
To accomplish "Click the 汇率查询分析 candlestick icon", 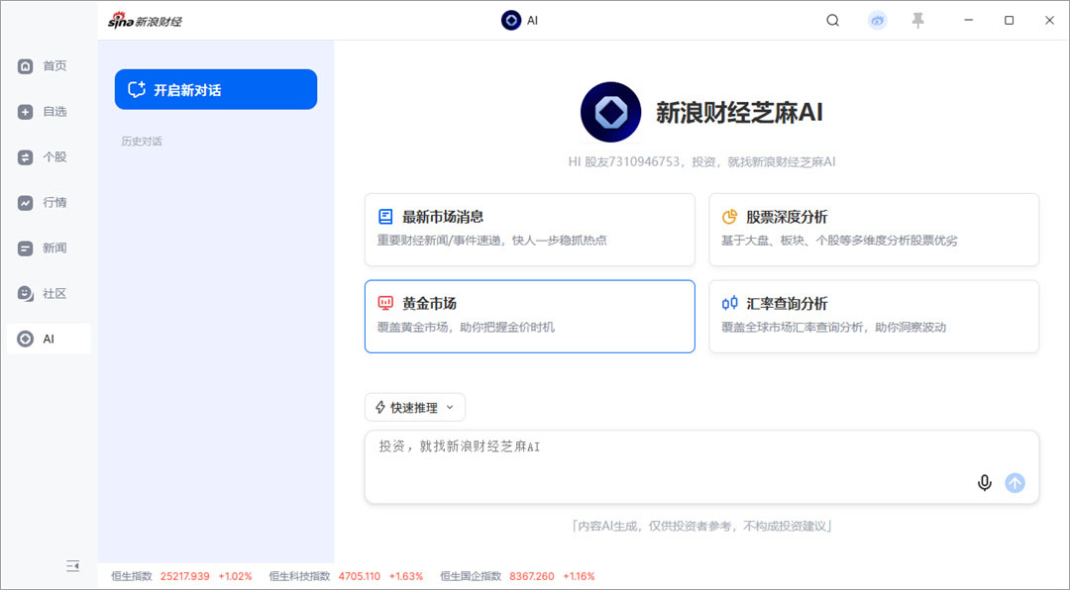I will (729, 303).
